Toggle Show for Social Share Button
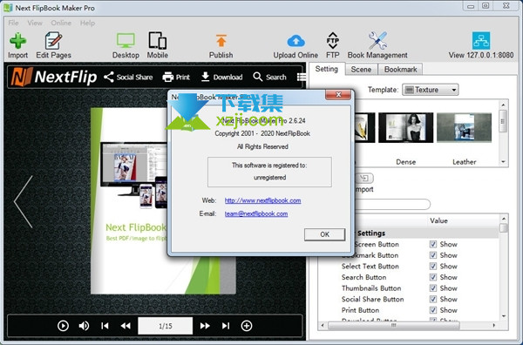The width and height of the screenshot is (523, 345). (x=433, y=300)
